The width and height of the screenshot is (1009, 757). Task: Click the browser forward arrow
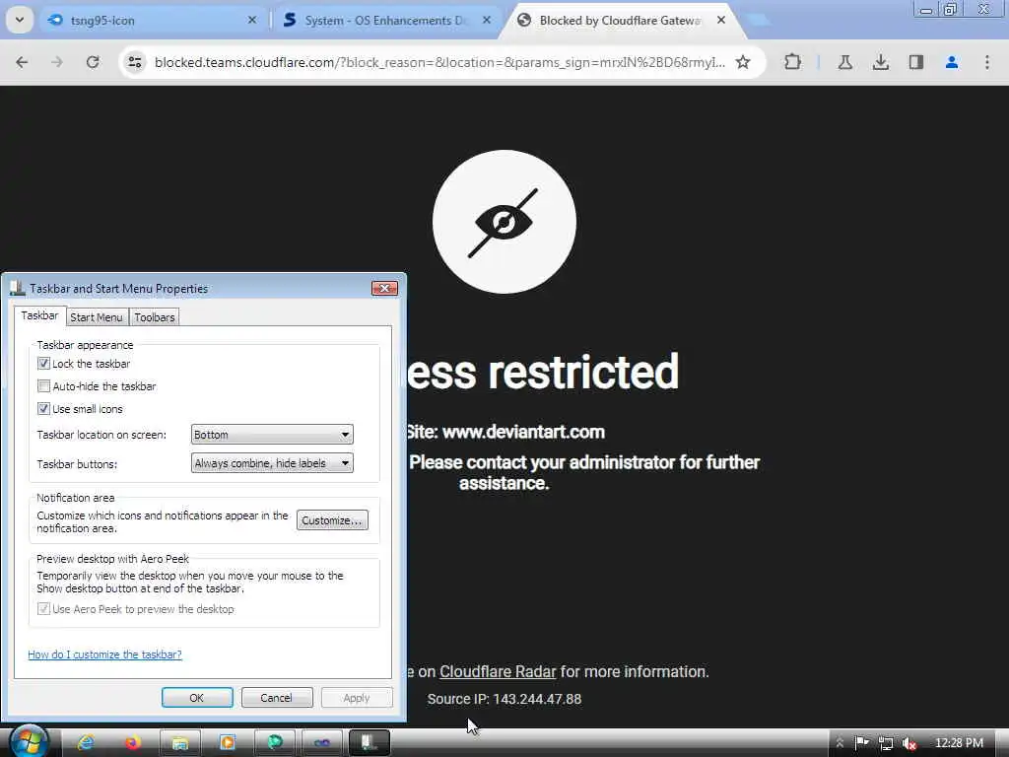coord(56,62)
